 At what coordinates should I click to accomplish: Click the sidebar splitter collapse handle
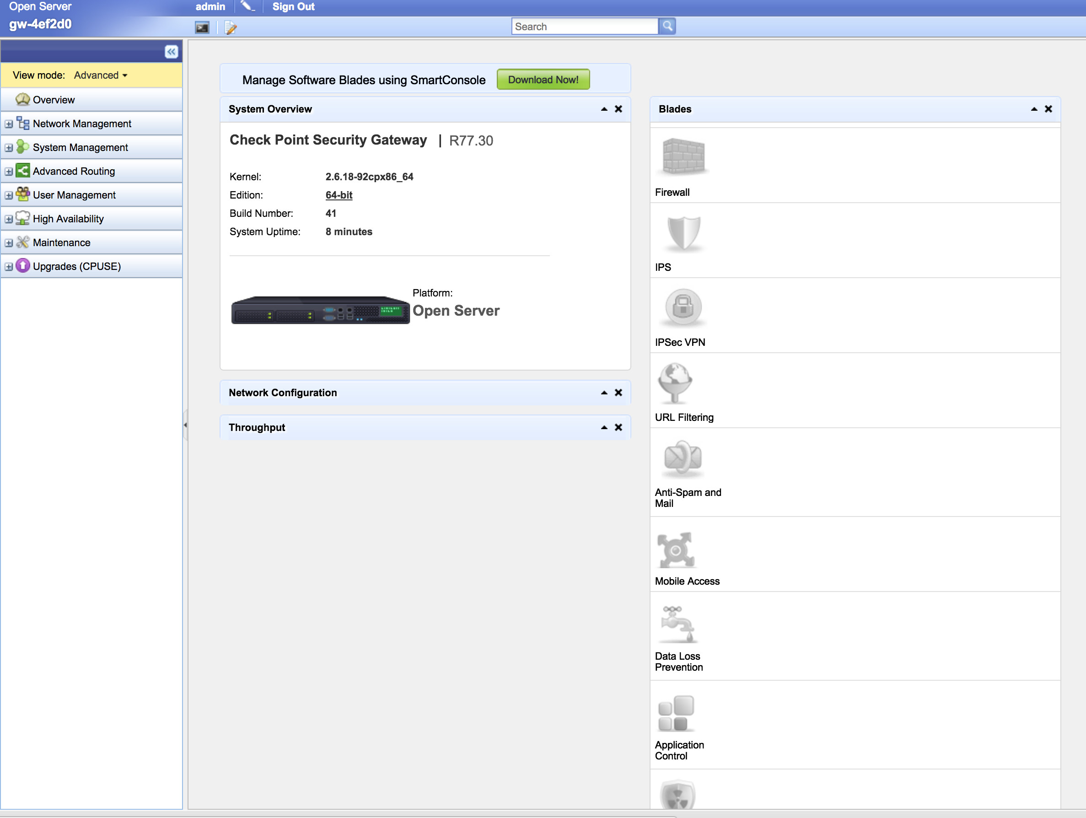click(x=185, y=425)
